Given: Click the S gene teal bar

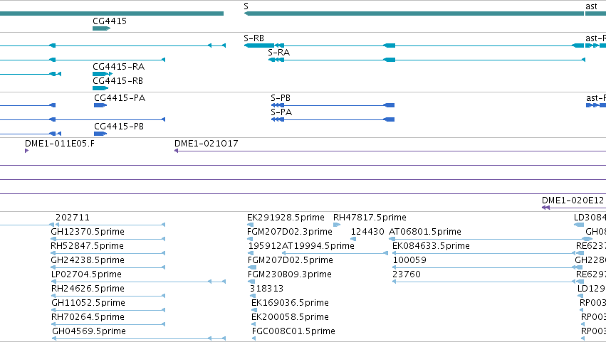Looking at the screenshot, I should [x=414, y=14].
